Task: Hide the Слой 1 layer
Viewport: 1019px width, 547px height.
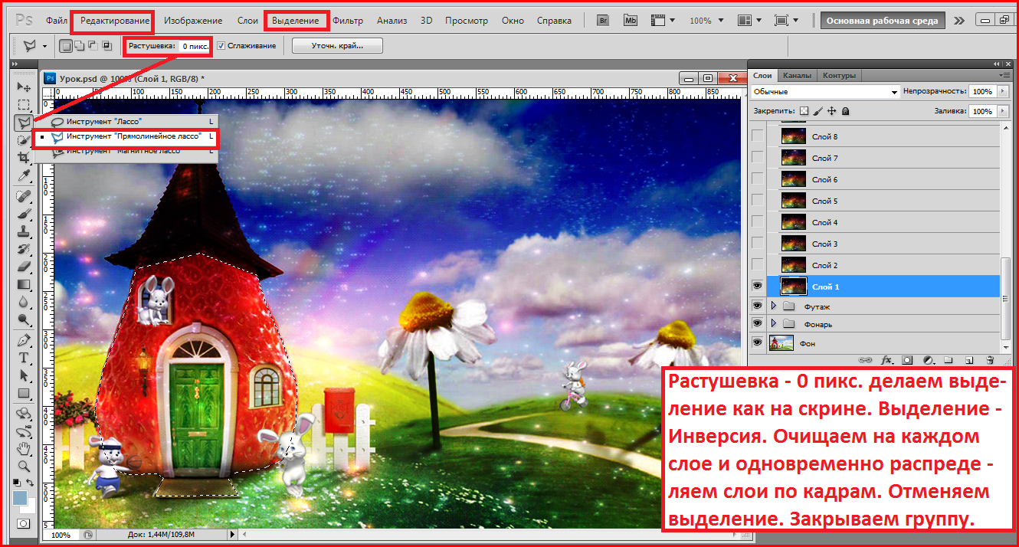Action: [x=757, y=287]
